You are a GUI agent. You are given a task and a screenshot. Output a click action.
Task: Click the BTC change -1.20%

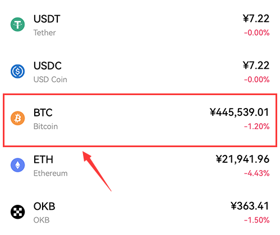coord(257,126)
